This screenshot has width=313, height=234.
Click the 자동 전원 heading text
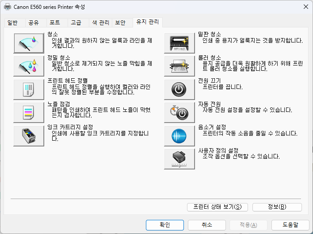[x=210, y=104]
